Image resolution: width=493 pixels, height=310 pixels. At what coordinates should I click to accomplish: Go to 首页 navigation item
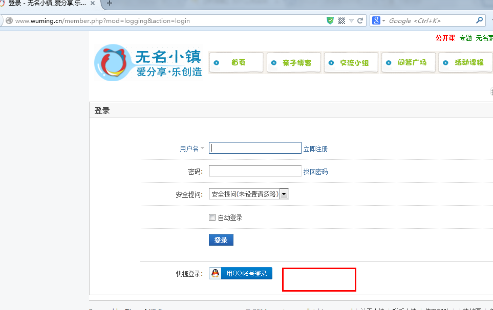tap(236, 62)
